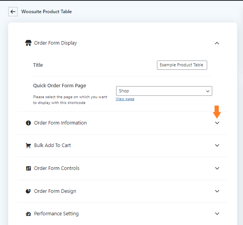The image size is (243, 225).
Task: Click the Order Form Controls heading
Action: (x=56, y=168)
